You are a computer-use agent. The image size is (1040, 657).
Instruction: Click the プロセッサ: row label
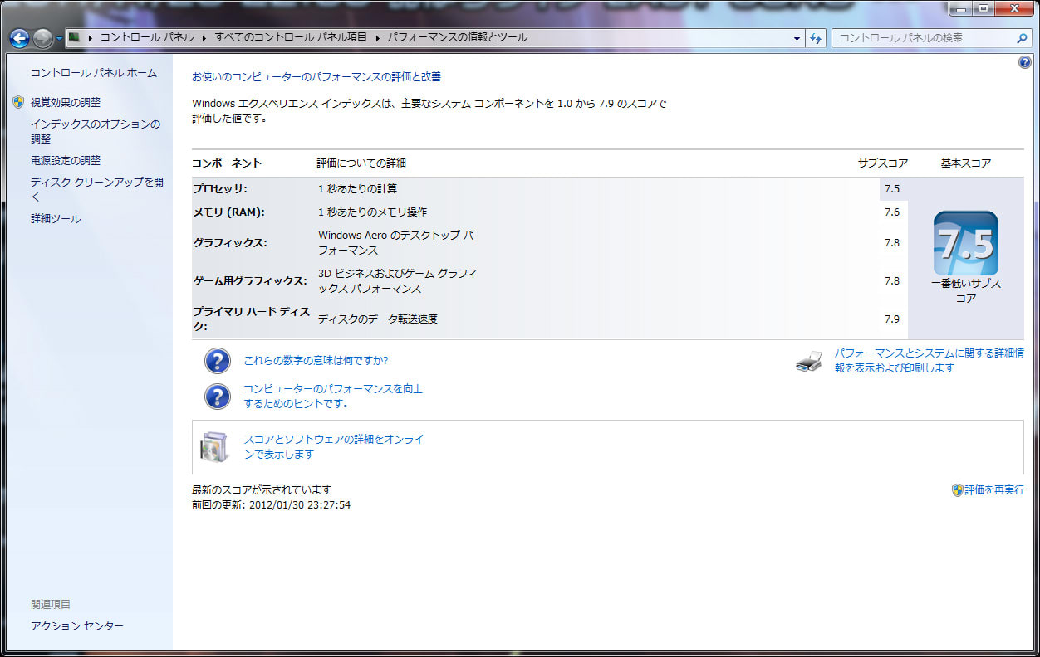220,188
